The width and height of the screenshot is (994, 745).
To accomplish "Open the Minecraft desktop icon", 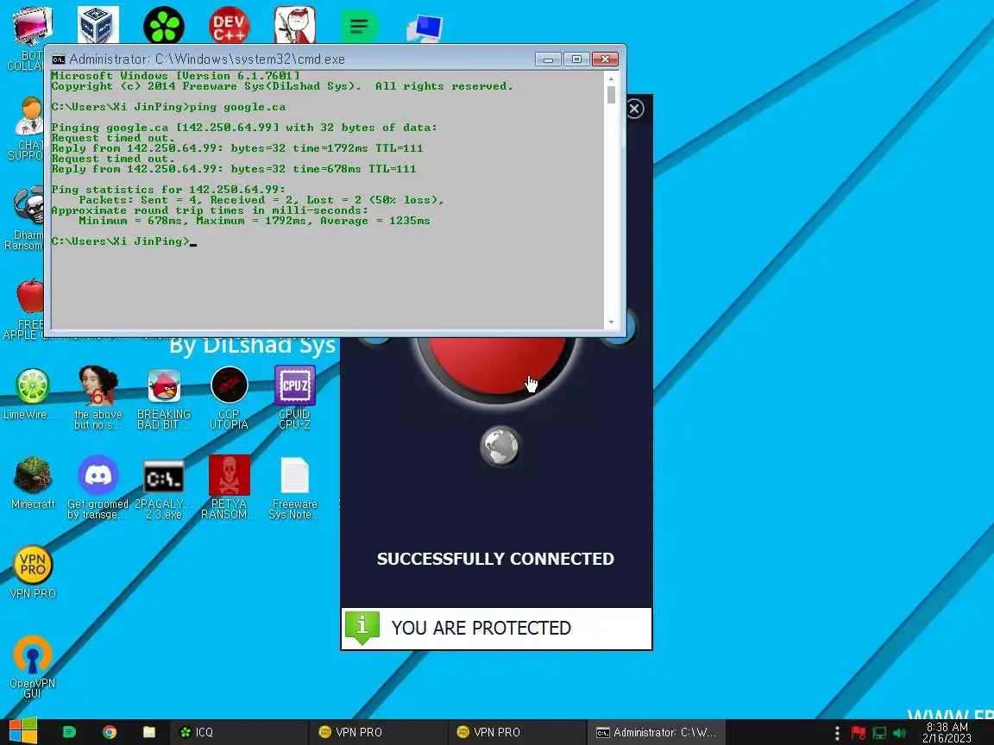I will [33, 483].
